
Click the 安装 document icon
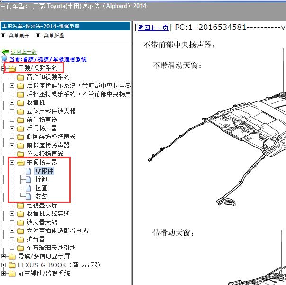(x=28, y=197)
